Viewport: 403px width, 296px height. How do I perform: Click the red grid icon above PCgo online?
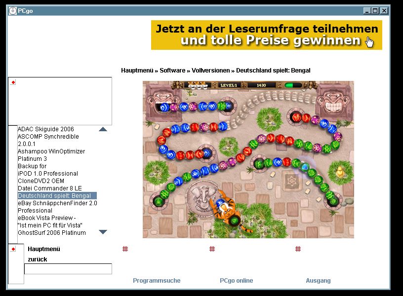[x=212, y=249]
